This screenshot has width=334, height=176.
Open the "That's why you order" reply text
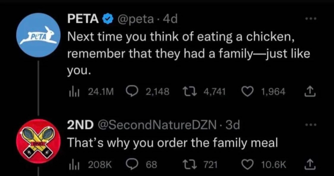172,143
